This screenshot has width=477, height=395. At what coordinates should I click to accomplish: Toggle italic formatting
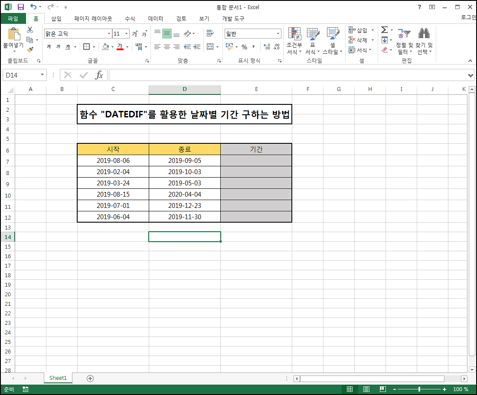click(59, 47)
